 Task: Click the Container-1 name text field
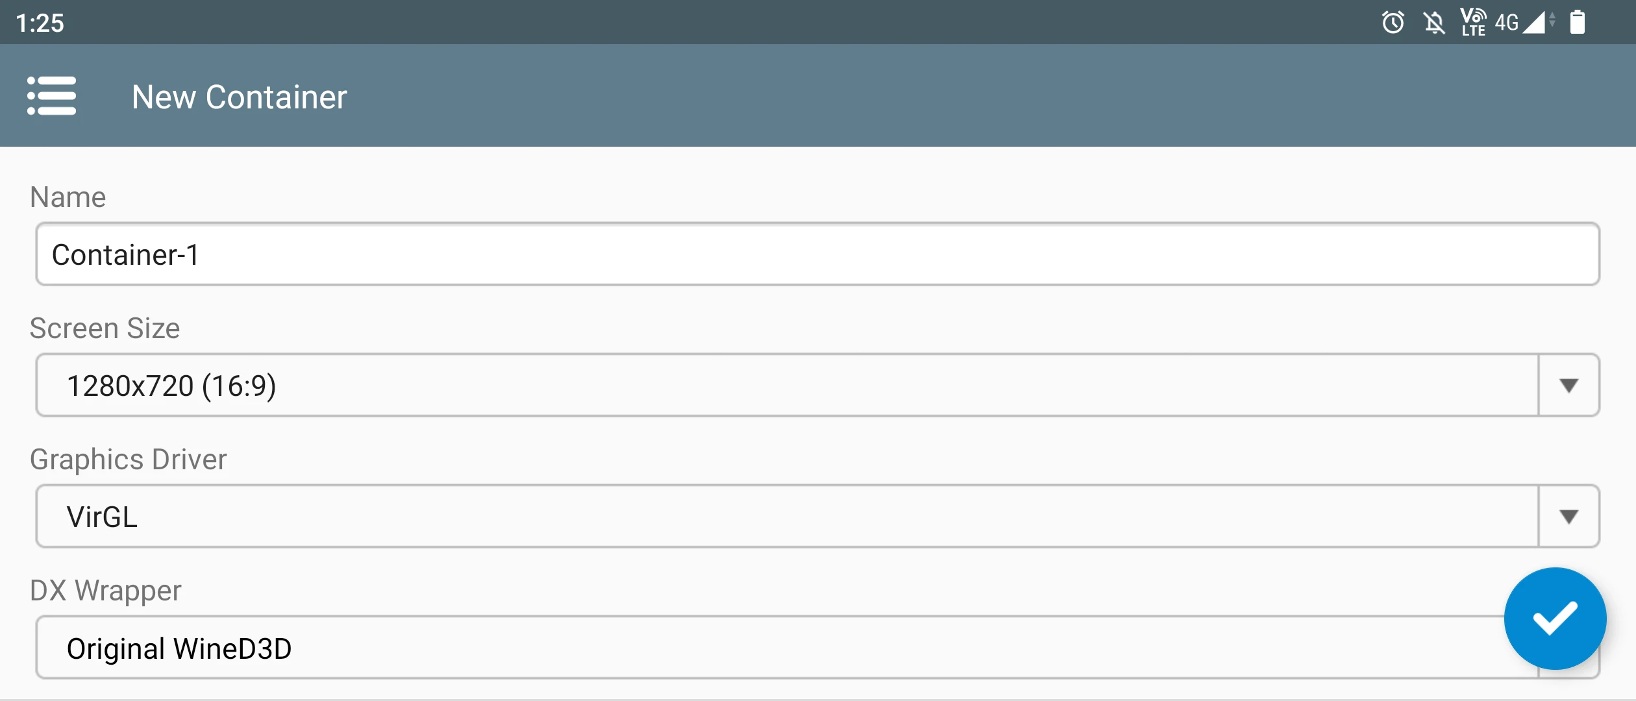click(x=817, y=254)
